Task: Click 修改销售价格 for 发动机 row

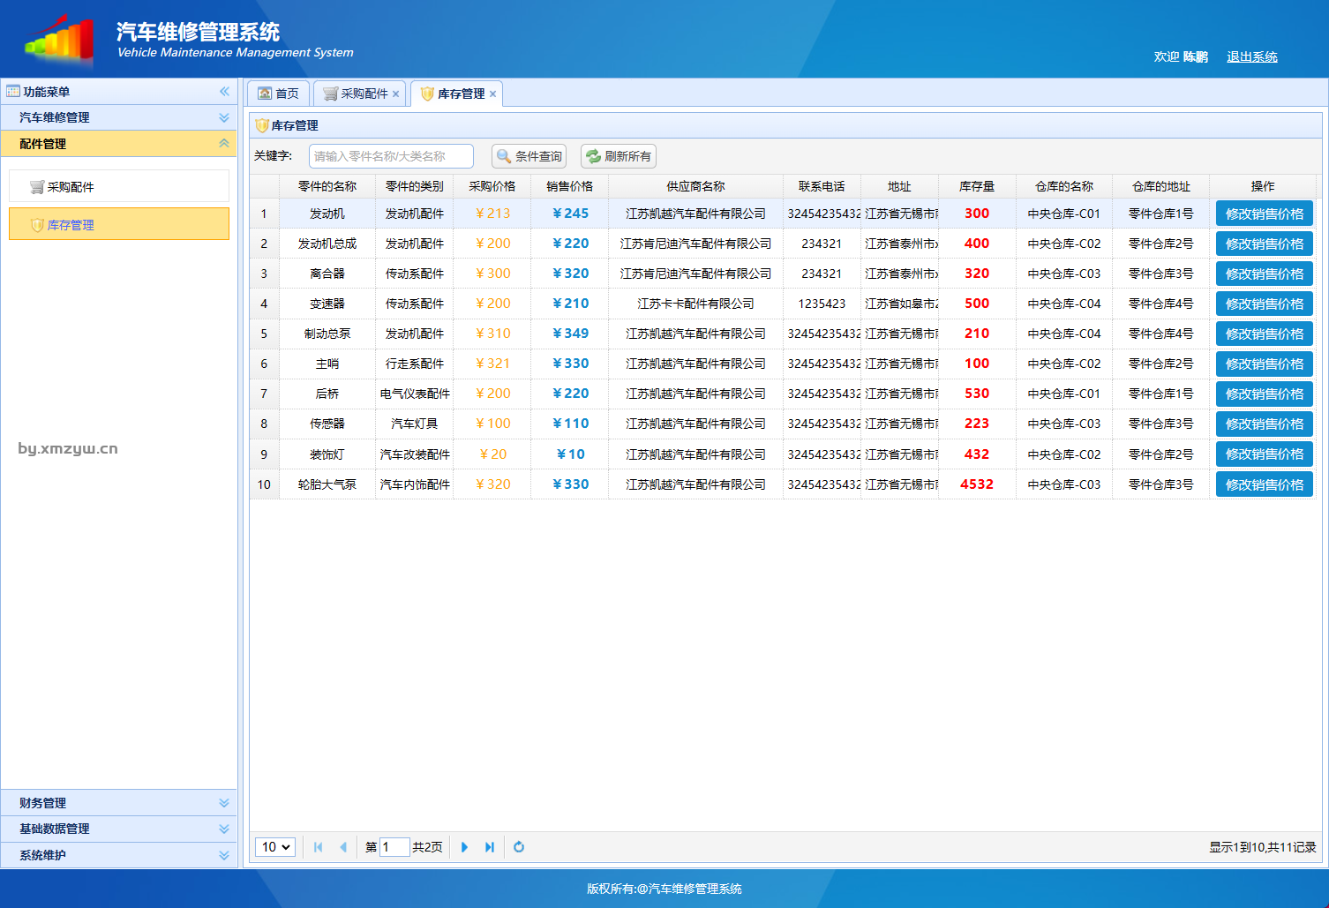Action: pyautogui.click(x=1264, y=214)
